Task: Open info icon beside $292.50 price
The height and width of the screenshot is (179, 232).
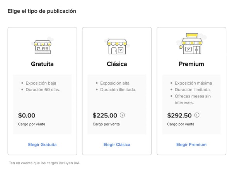Action: pyautogui.click(x=197, y=115)
